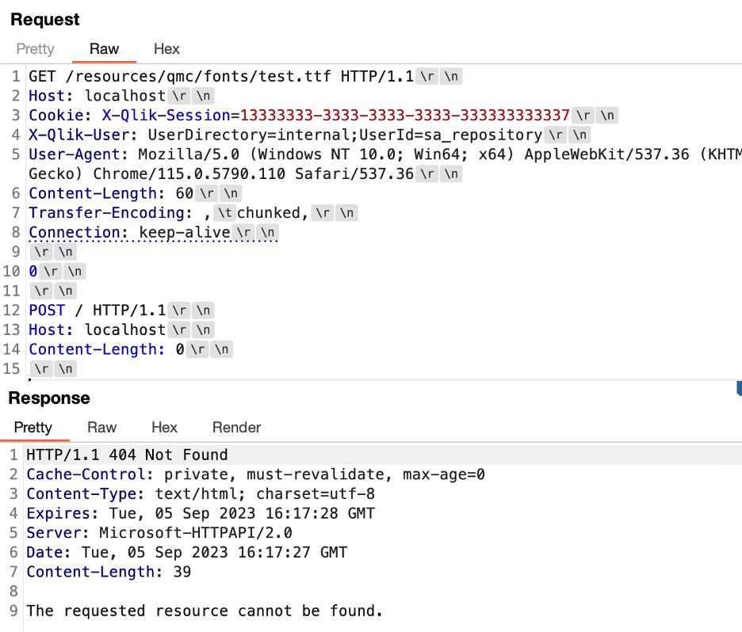Select the Response Pretty tab

[33, 428]
